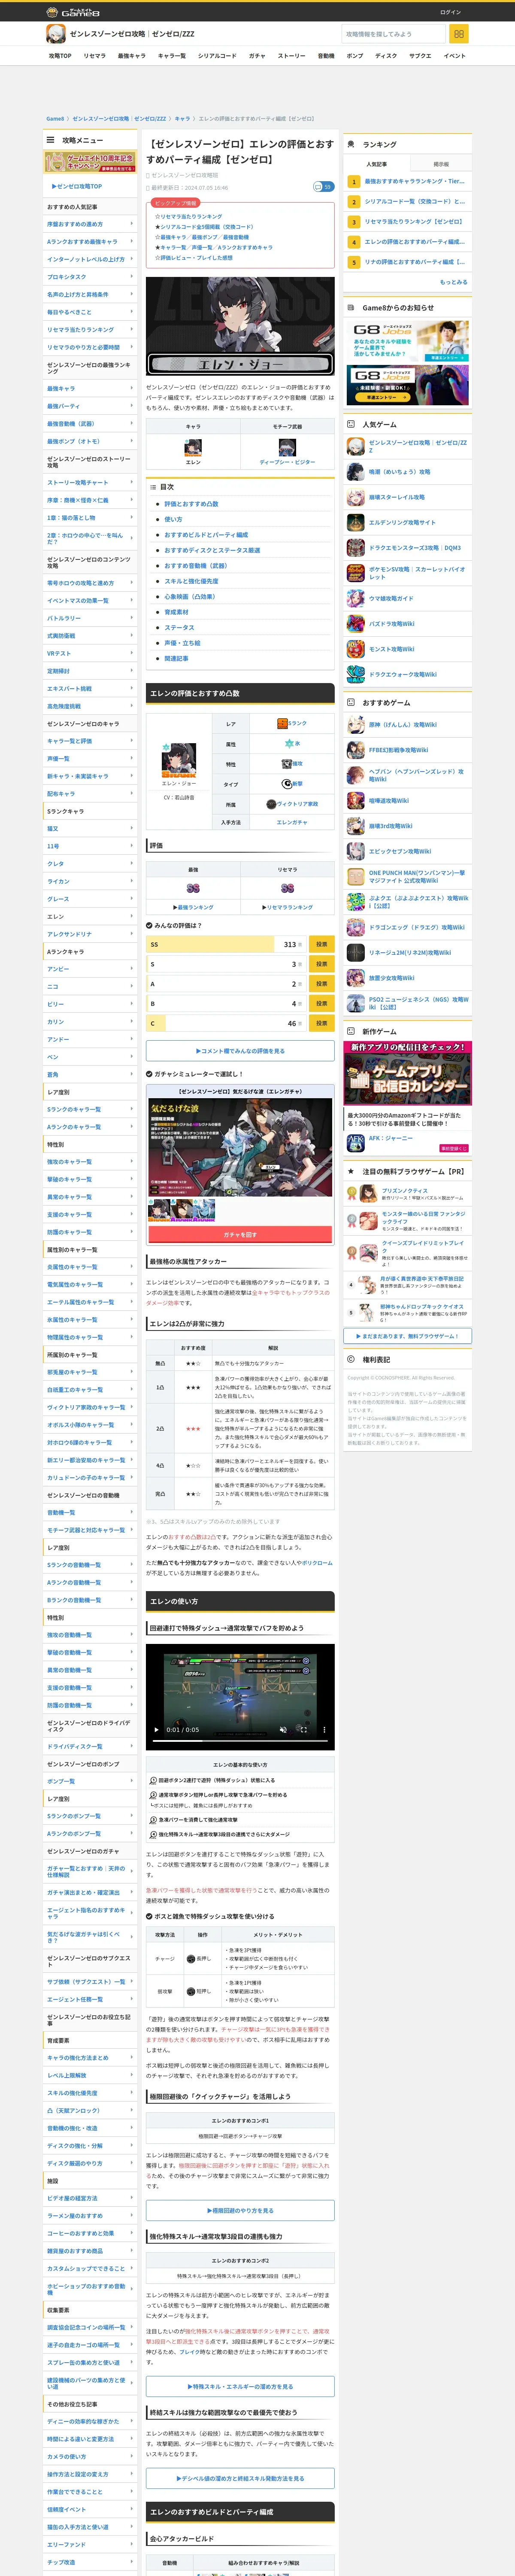Click the hamburger icon beside 攻略メニュー
The width and height of the screenshot is (515, 2576).
[x=50, y=140]
